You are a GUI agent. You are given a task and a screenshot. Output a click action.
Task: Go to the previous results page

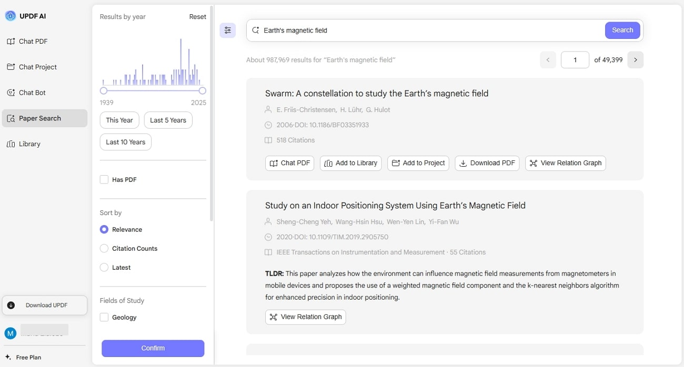548,60
